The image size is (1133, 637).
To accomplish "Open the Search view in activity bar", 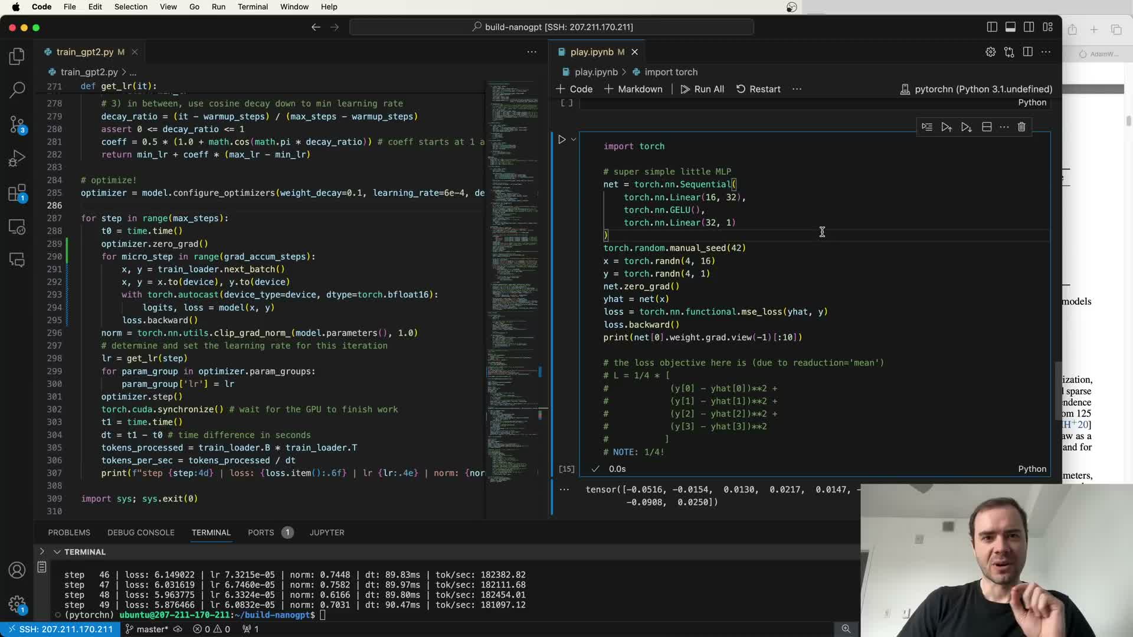I will tap(17, 90).
